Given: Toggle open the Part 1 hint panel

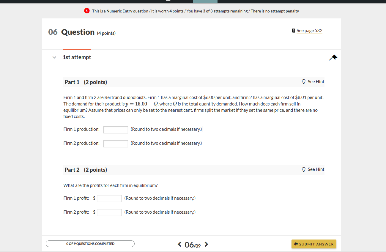Looking at the screenshot, I should 316,81.
